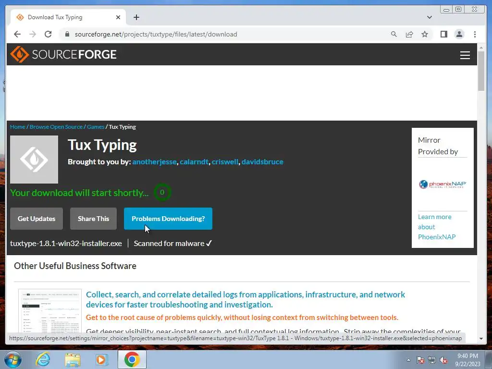View site information via lock icon
This screenshot has height=369, width=492.
point(67,34)
